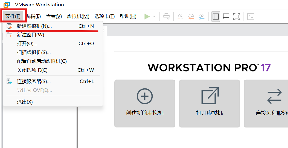The width and height of the screenshot is (288, 148).
Task: Open the 文件(F) menu
Action: [x=13, y=16]
